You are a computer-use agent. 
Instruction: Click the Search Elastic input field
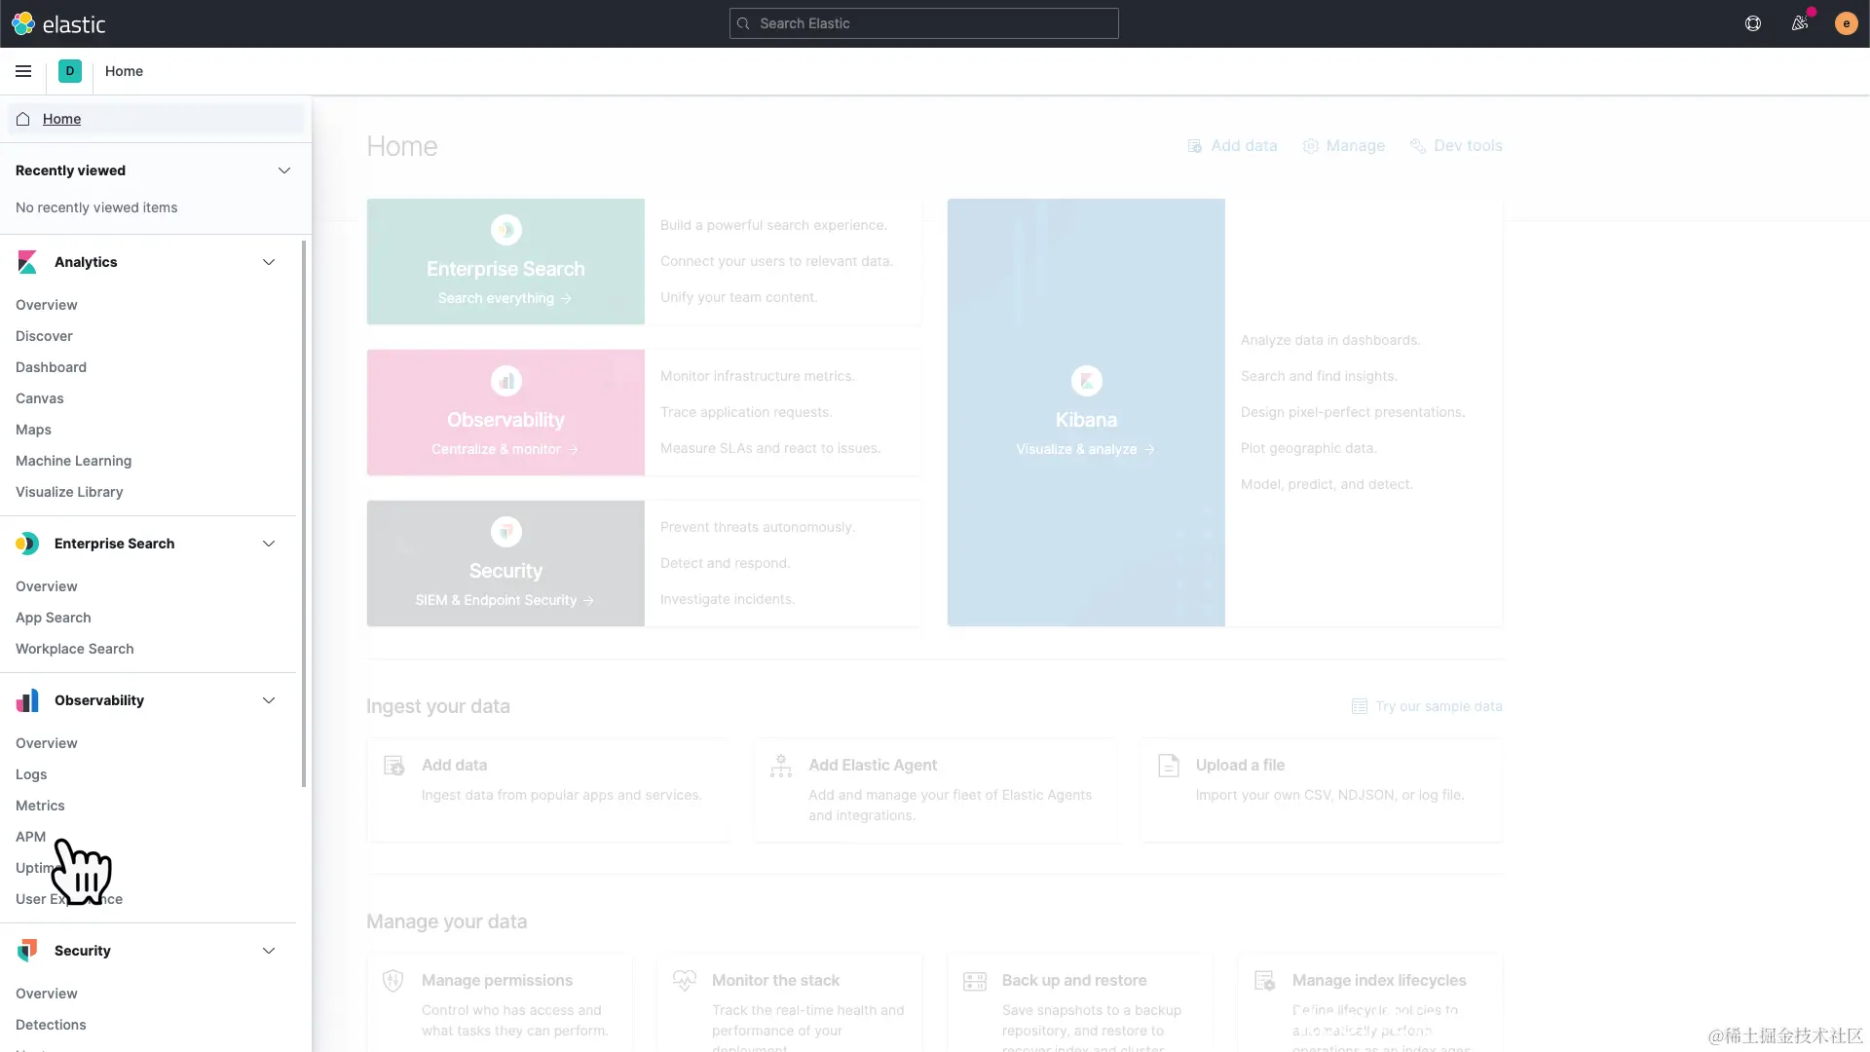[x=923, y=23]
